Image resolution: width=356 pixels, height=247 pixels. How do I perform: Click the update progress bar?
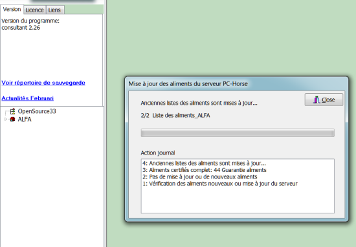(238, 133)
